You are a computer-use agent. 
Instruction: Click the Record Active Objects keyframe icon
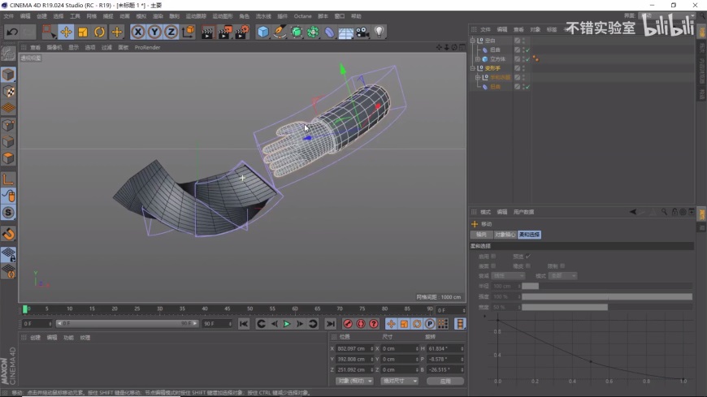[348, 324]
